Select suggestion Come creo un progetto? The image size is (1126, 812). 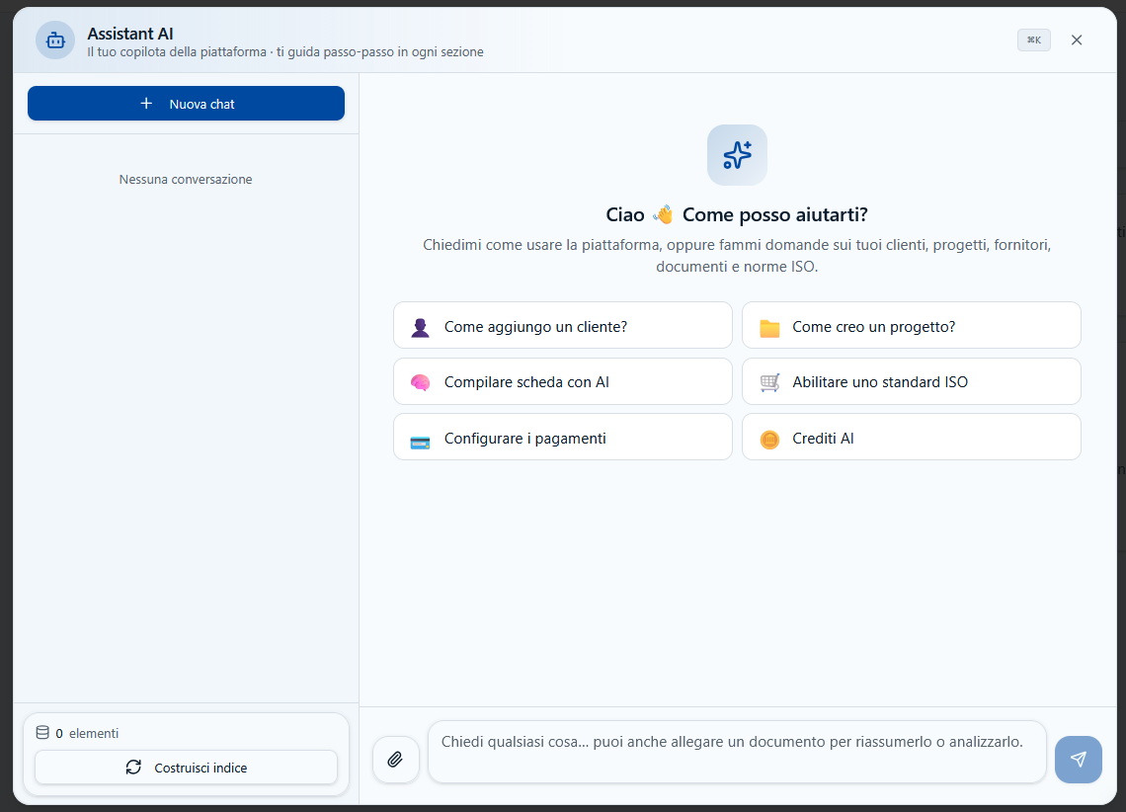click(912, 325)
